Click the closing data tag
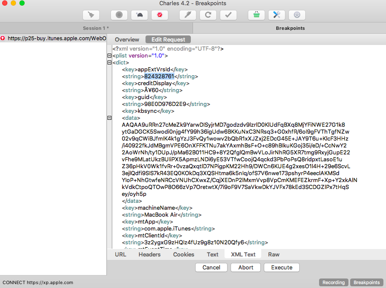Image resolution: width=386 pixels, height=288 pixels. click(132, 201)
